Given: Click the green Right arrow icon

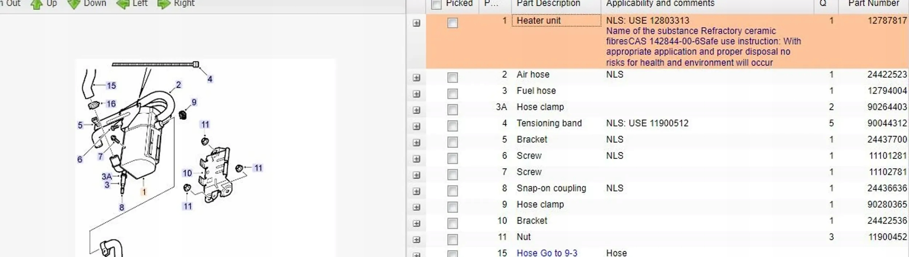Looking at the screenshot, I should point(164,4).
